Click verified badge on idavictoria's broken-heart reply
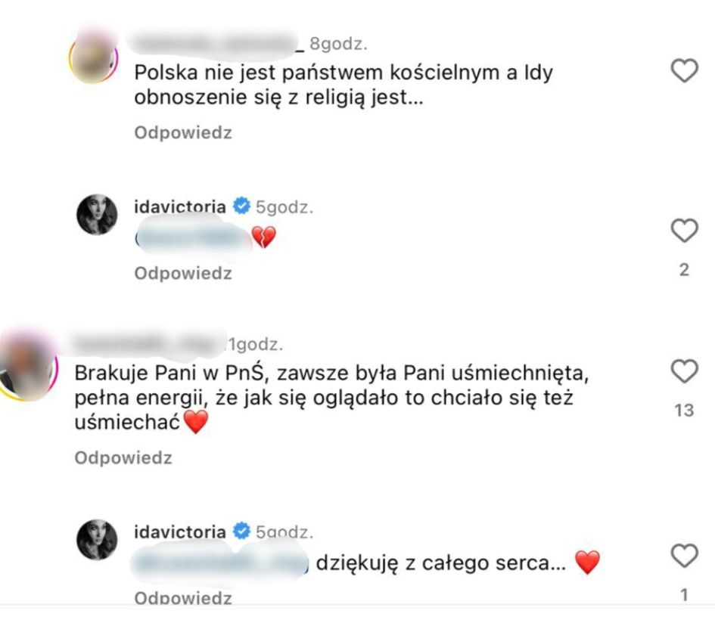Image resolution: width=715 pixels, height=623 pixels. [241, 206]
